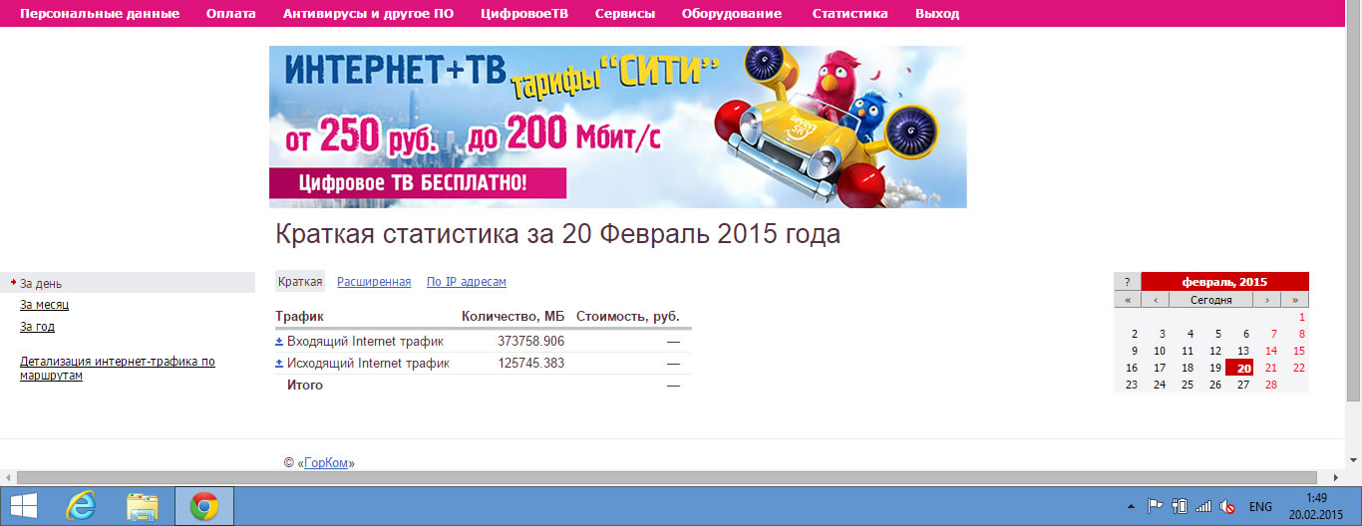Click the Трафик column header

click(x=299, y=316)
